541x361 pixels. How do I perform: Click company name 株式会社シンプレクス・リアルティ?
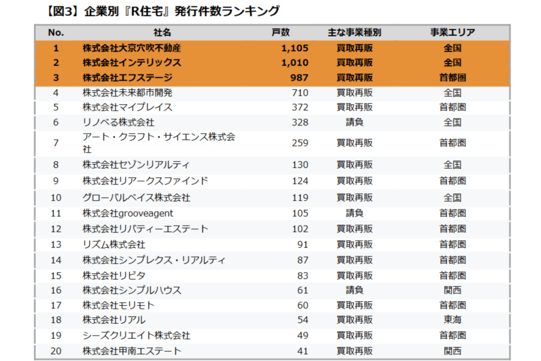(154, 260)
